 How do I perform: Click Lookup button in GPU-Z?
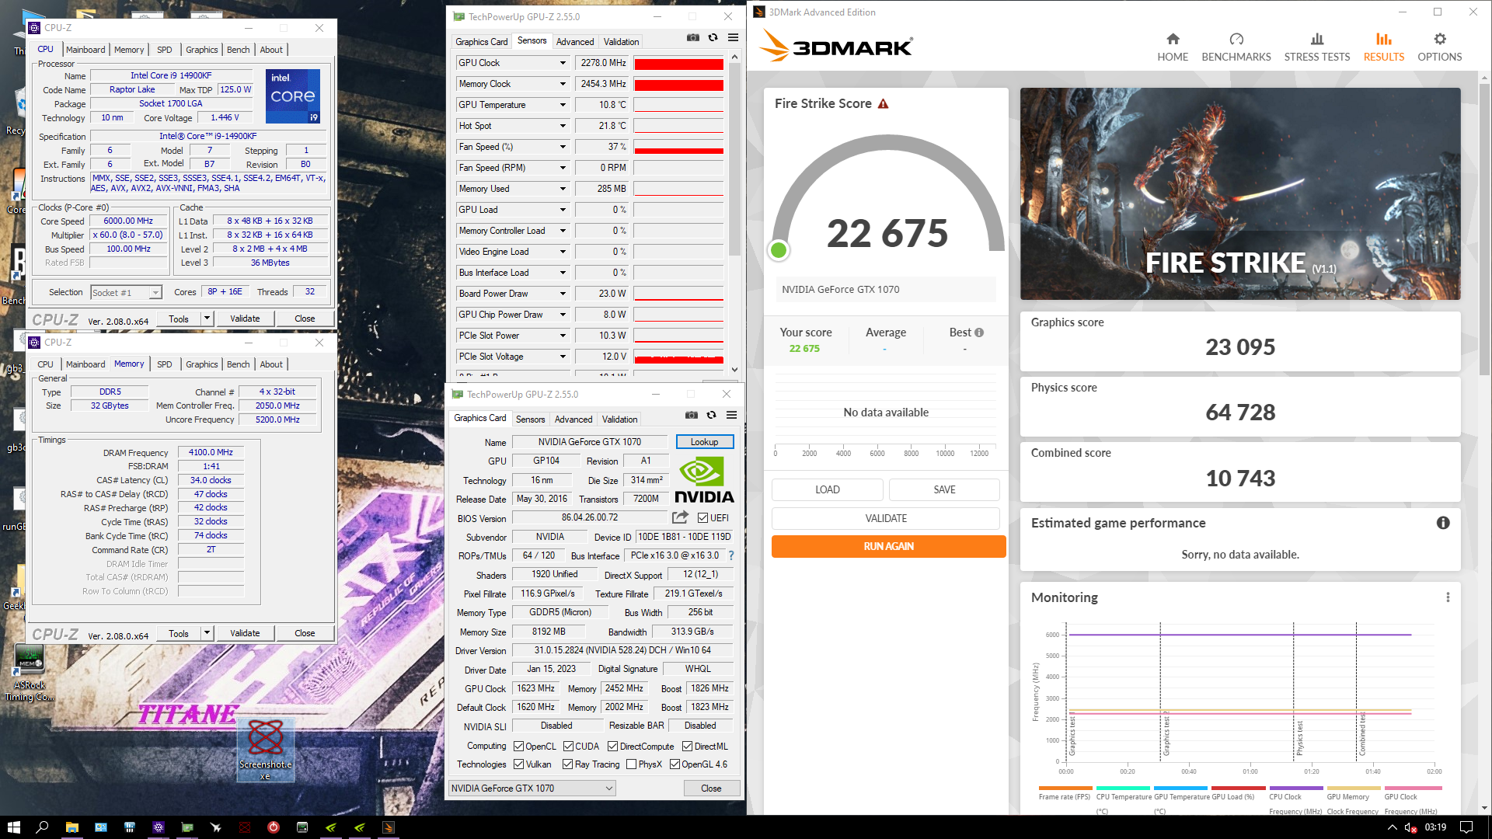(x=705, y=442)
